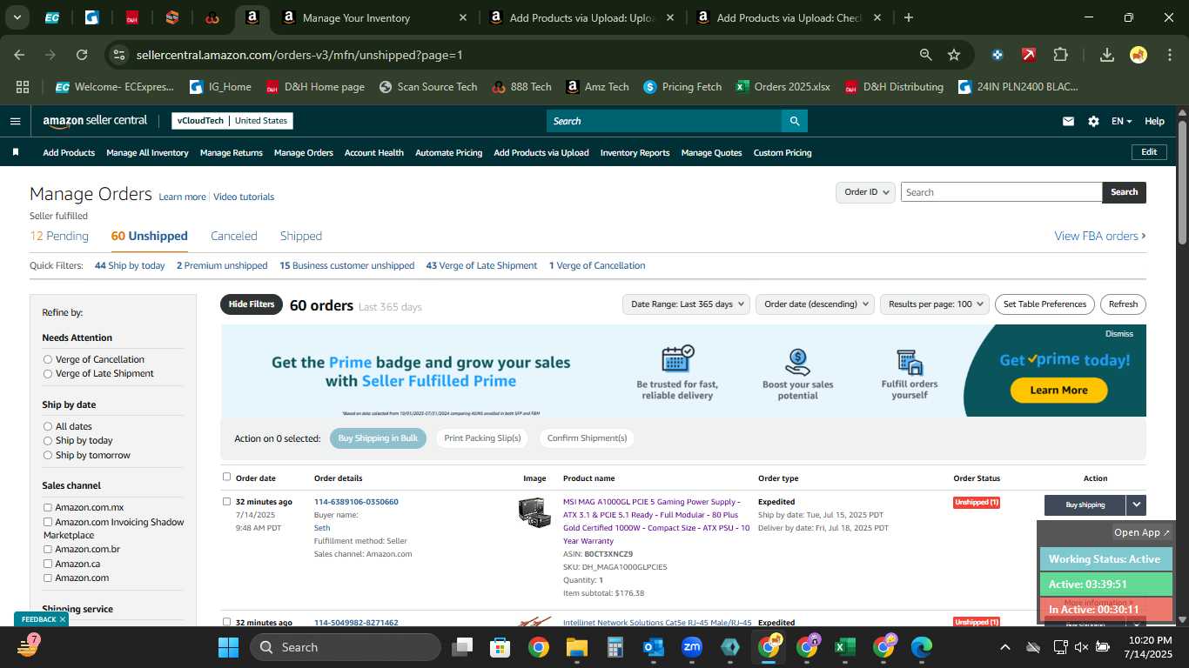The height and width of the screenshot is (668, 1189).
Task: Open Calculator from the taskbar
Action: pos(615,647)
